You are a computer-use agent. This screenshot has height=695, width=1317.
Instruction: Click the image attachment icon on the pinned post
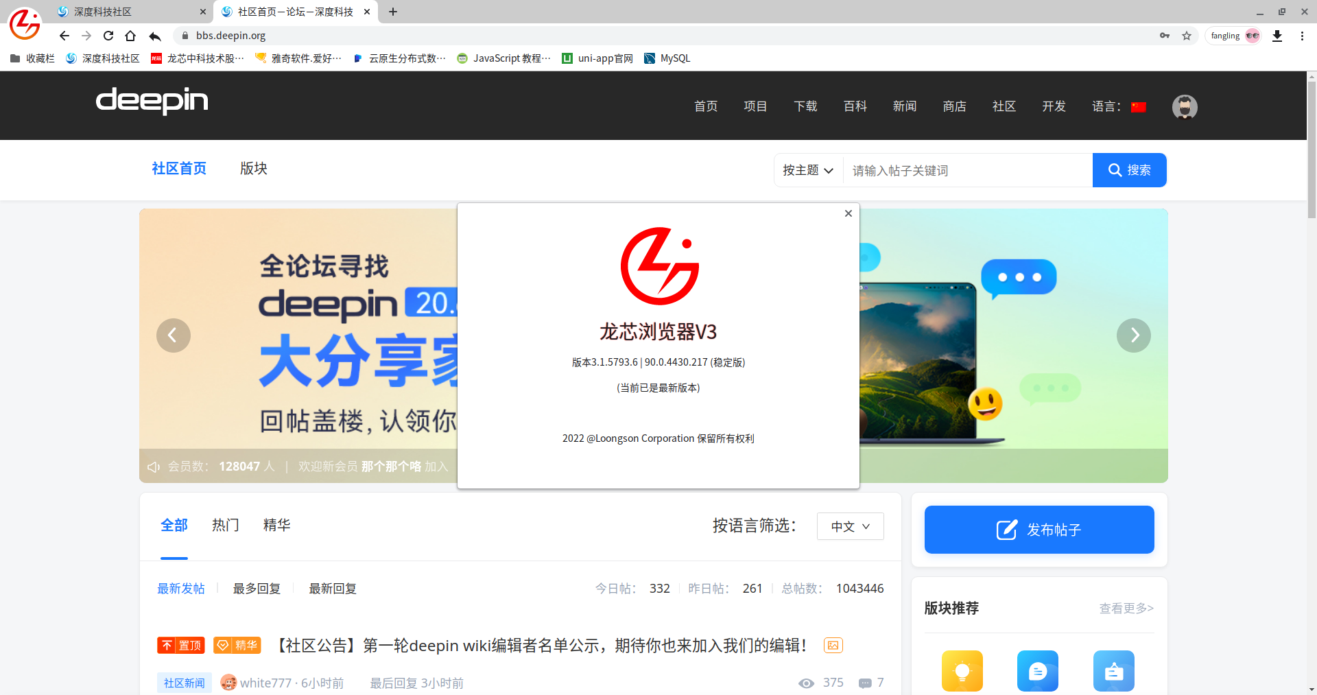833,646
